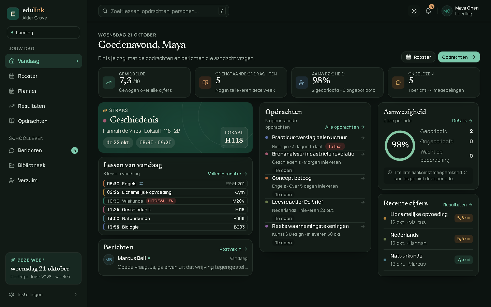This screenshot has height=307, width=491.
Task: Click the Openstaande opdrachten book icon
Action: (x=205, y=83)
